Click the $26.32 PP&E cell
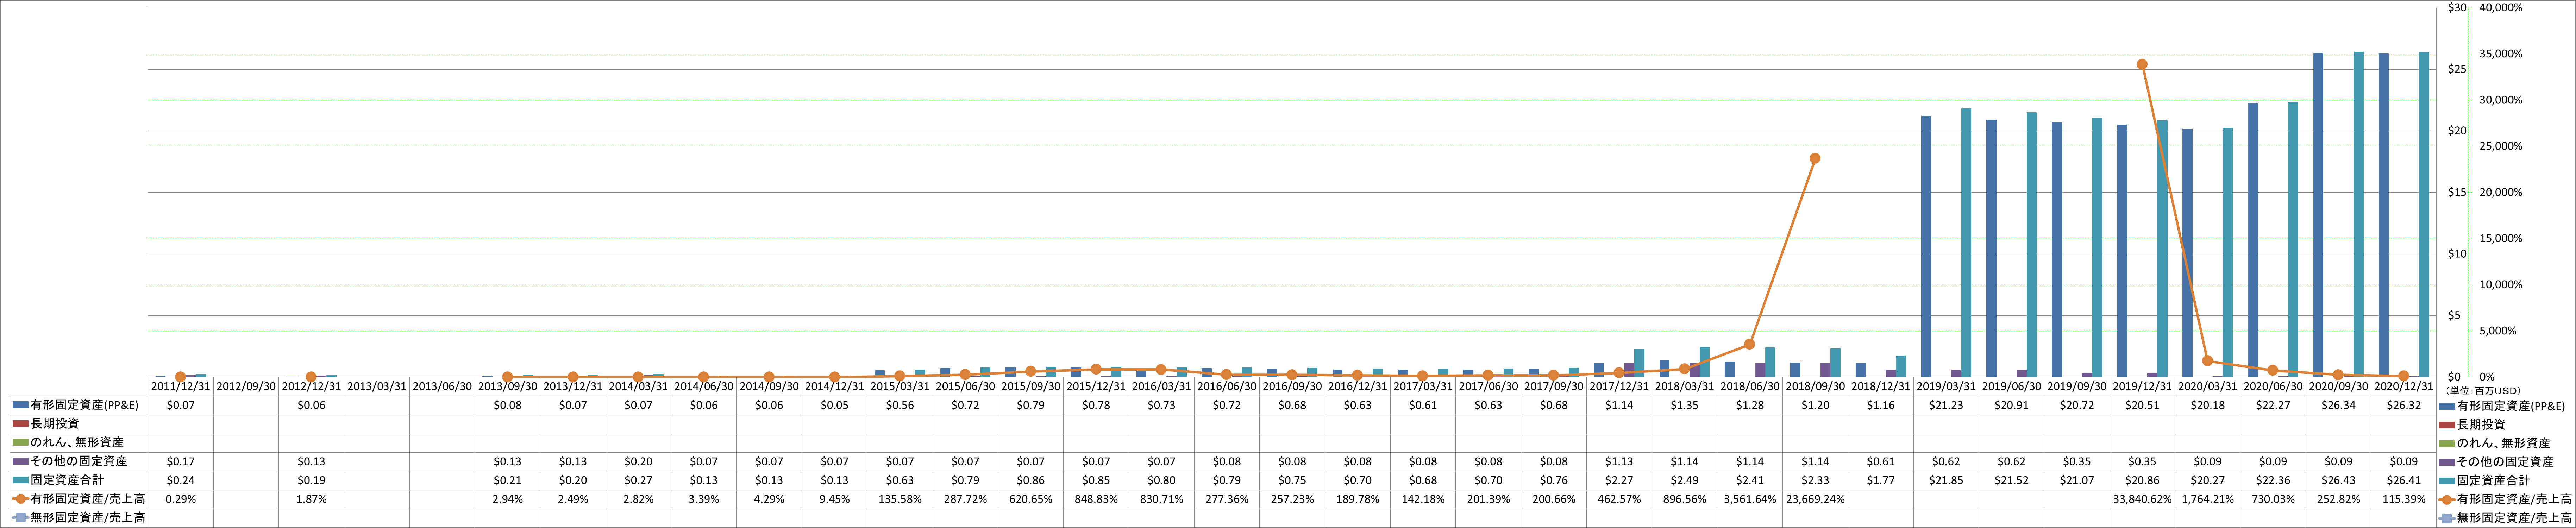 [x=2403, y=405]
